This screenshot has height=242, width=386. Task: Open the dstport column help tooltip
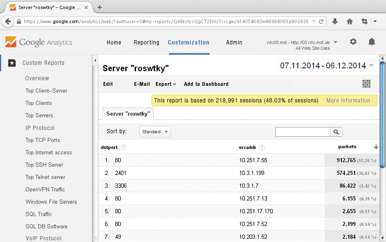pyautogui.click(x=123, y=147)
